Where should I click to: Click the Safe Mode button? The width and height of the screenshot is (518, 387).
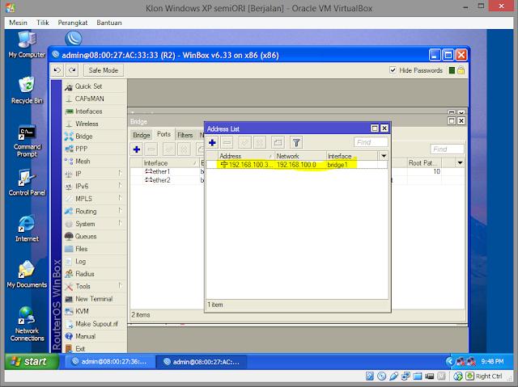(x=104, y=70)
